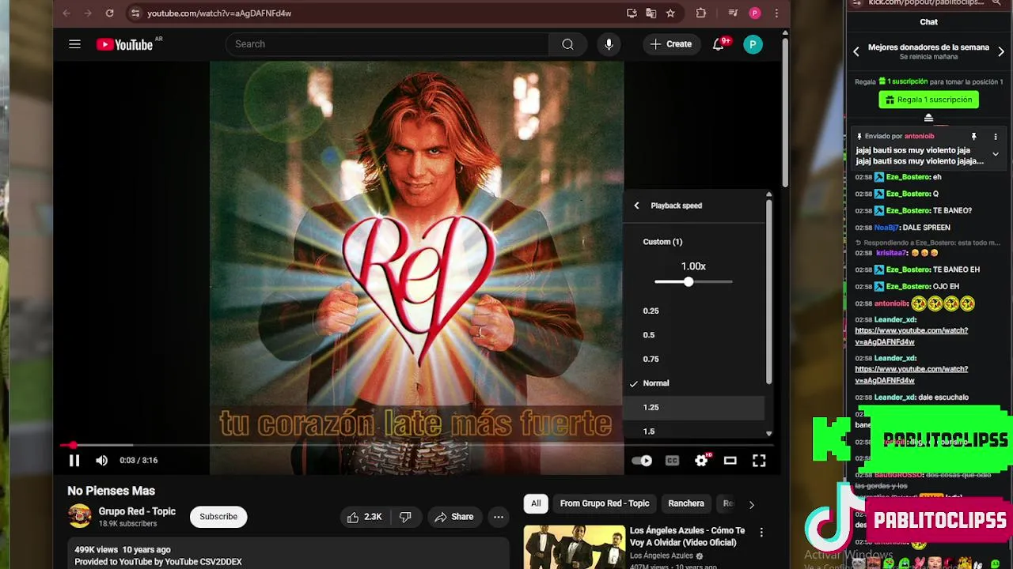Collapse the chat leaderboard panel
Viewport: 1013px width, 569px height.
click(928, 118)
